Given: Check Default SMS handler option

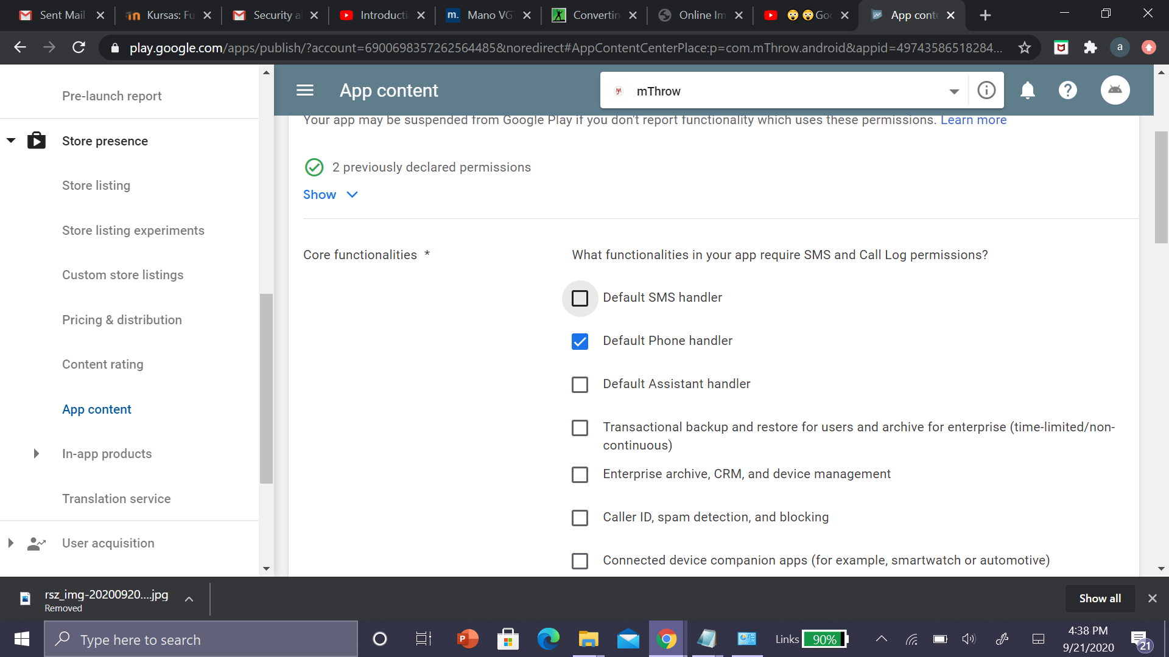Looking at the screenshot, I should point(580,298).
